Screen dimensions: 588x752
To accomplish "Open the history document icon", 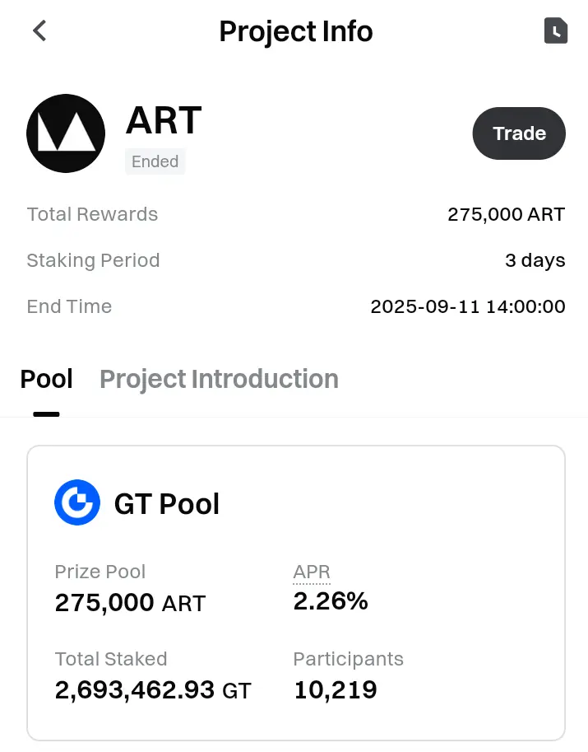I will pos(555,30).
